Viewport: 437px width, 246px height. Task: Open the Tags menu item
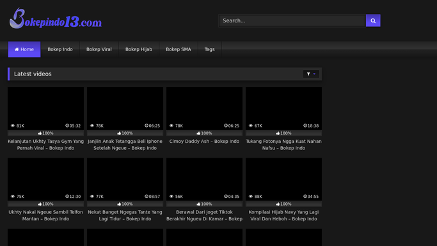click(210, 49)
